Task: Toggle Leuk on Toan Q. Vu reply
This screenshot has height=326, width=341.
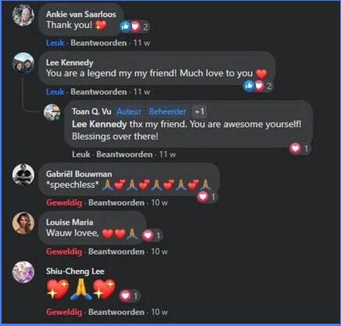Action: pyautogui.click(x=81, y=154)
